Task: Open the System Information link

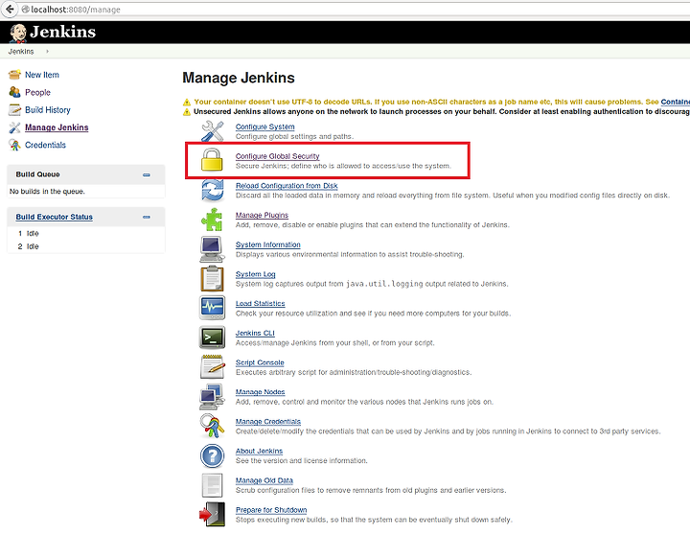Action: (x=268, y=244)
